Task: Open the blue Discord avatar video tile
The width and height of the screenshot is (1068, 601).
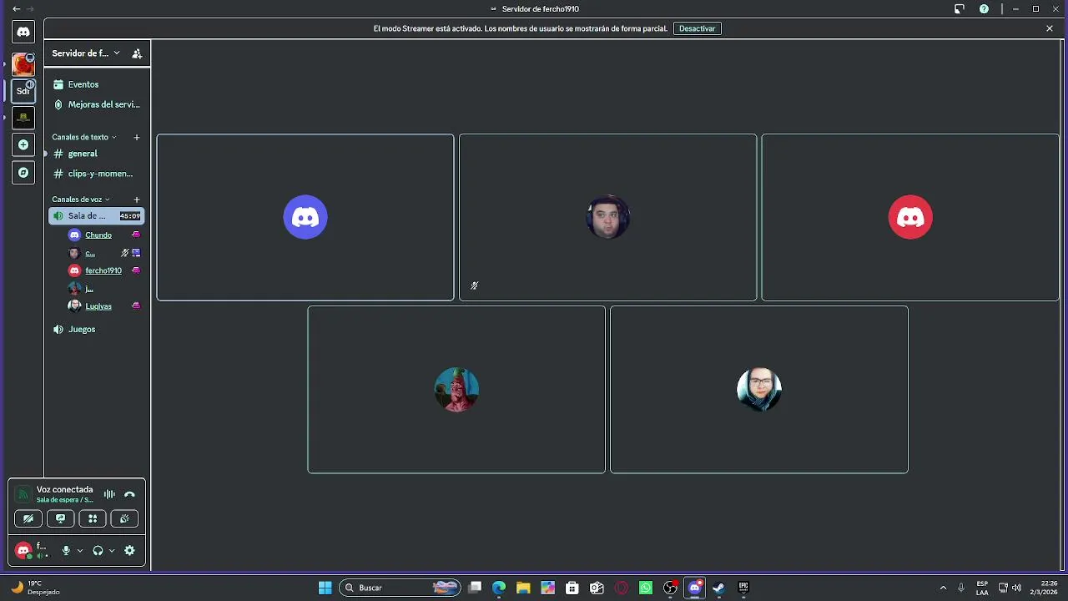Action: pos(305,217)
